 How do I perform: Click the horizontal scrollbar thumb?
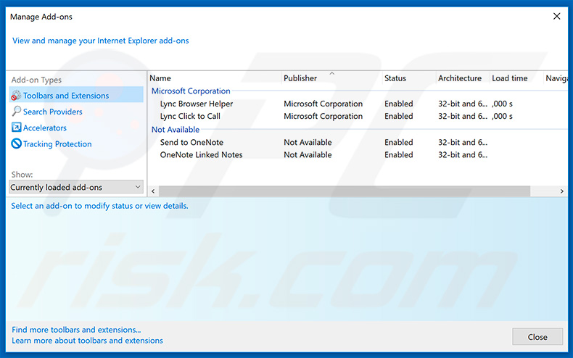point(345,191)
